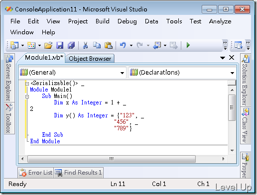Open the (Declarations) method combo box

[x=182, y=73]
